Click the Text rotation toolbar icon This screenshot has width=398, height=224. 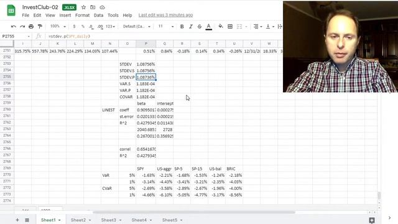tap(280, 26)
